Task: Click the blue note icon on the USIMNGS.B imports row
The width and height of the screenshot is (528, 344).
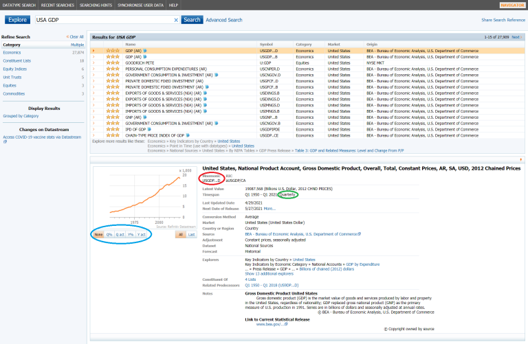Action: [205, 111]
